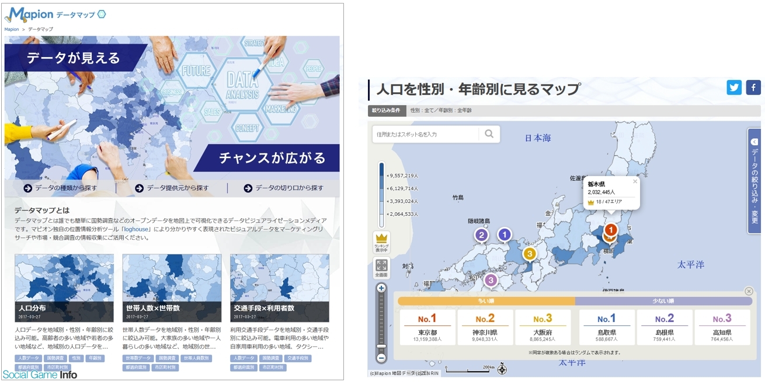Viewport: 765px width, 382px height.
Task: Open the No.1 東京都 ranking card
Action: [x=428, y=327]
